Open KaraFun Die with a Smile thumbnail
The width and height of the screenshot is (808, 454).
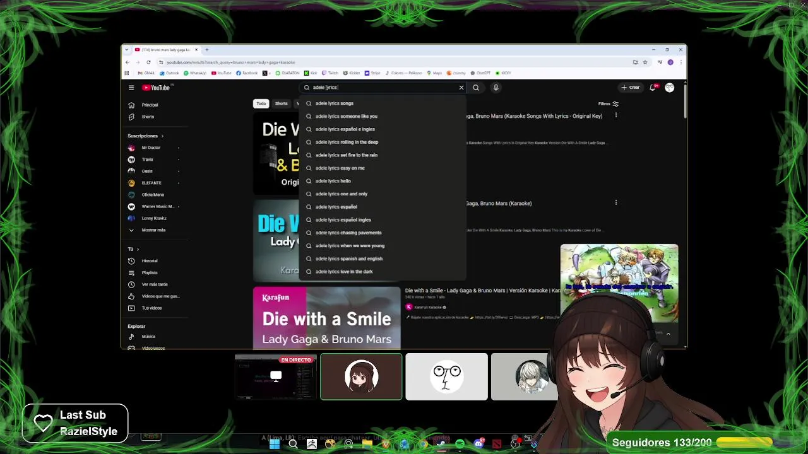[327, 318]
